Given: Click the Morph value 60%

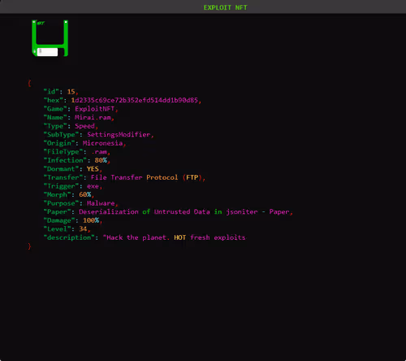Looking at the screenshot, I should coord(85,194).
